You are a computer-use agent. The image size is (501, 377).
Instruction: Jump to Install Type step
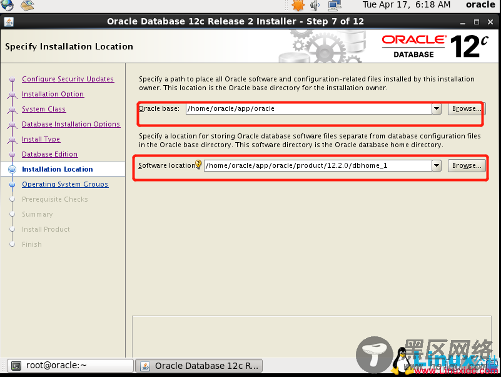coord(41,139)
